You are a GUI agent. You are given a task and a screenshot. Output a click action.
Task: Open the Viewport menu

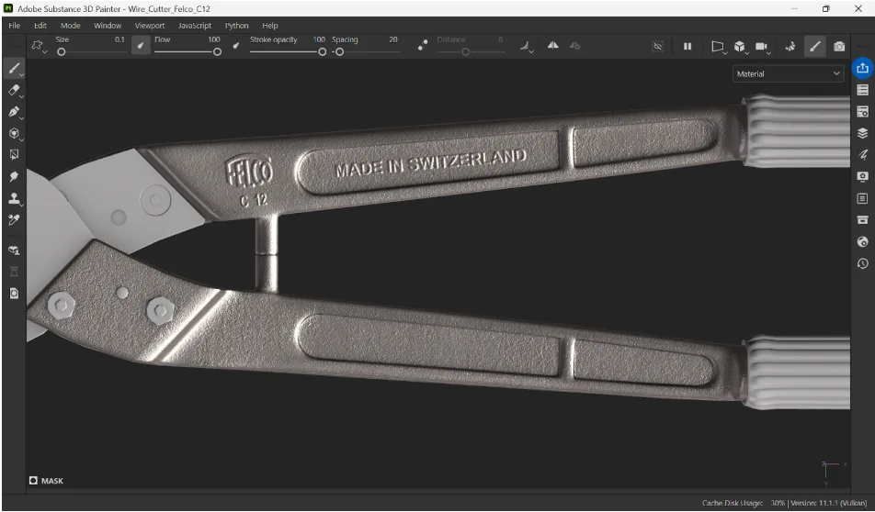coord(150,26)
